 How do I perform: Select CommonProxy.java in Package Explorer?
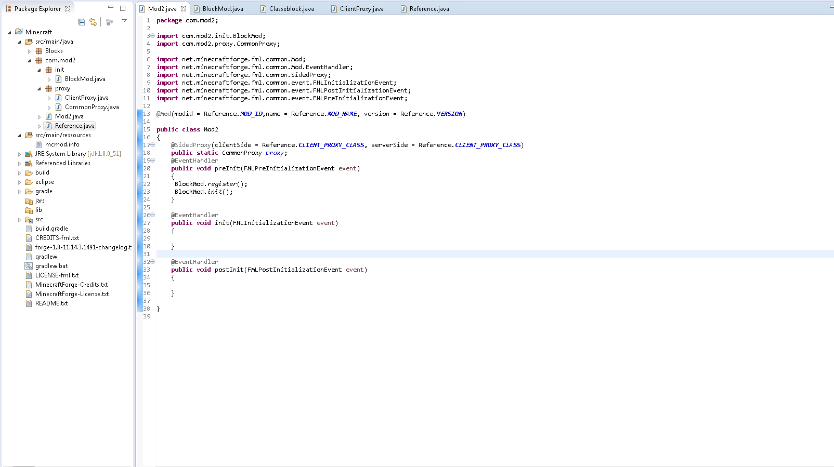coord(92,107)
